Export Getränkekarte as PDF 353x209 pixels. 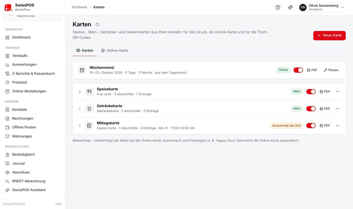pyautogui.click(x=325, y=109)
